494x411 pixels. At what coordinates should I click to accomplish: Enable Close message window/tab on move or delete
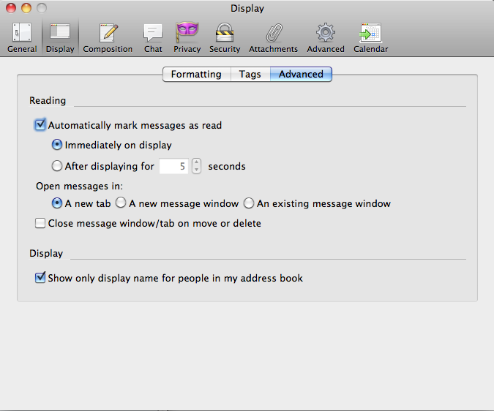click(40, 223)
